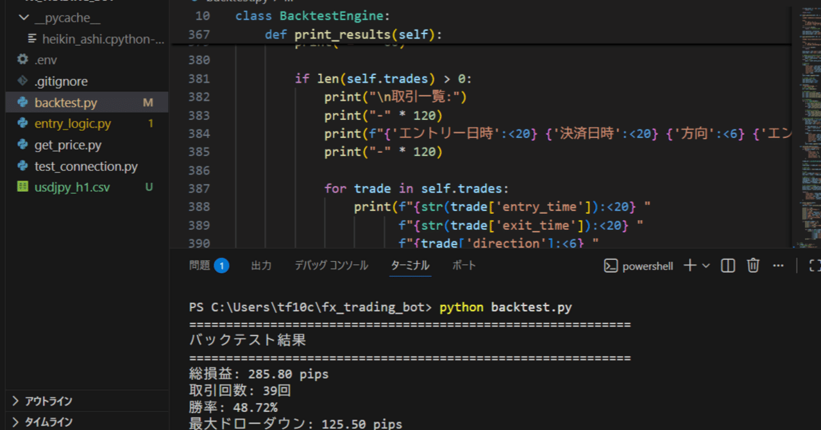Open a new terminal with the plus icon
Image resolution: width=821 pixels, height=430 pixels.
pyautogui.click(x=688, y=265)
